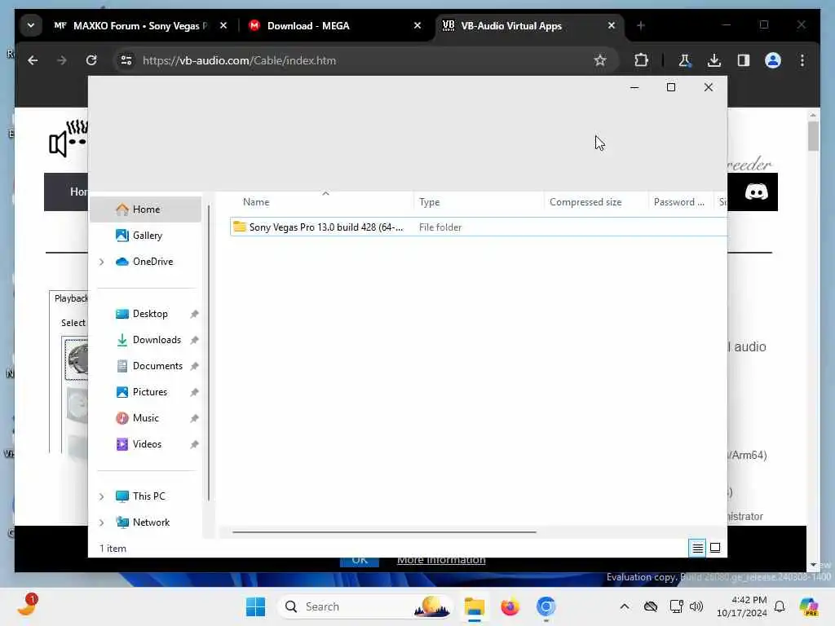
Task: Click the Explorer horizontal scrollbar
Action: 384,531
